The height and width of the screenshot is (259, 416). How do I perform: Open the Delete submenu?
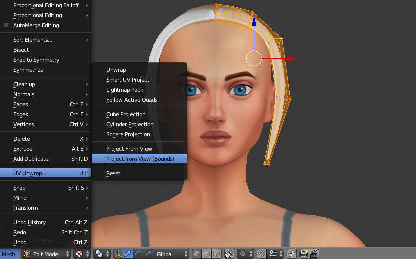pos(45,139)
